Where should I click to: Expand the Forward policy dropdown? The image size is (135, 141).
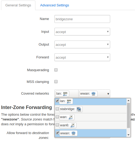(82, 57)
